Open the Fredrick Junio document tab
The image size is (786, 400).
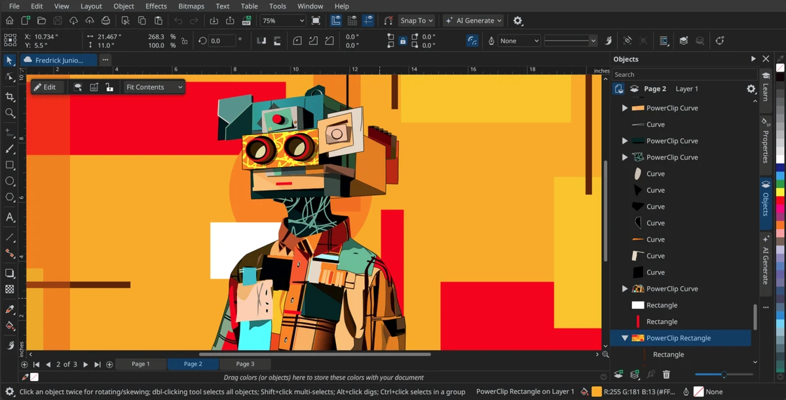coord(59,60)
